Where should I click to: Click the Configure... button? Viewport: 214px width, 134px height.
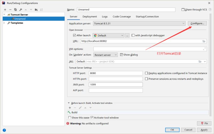coord(197,23)
